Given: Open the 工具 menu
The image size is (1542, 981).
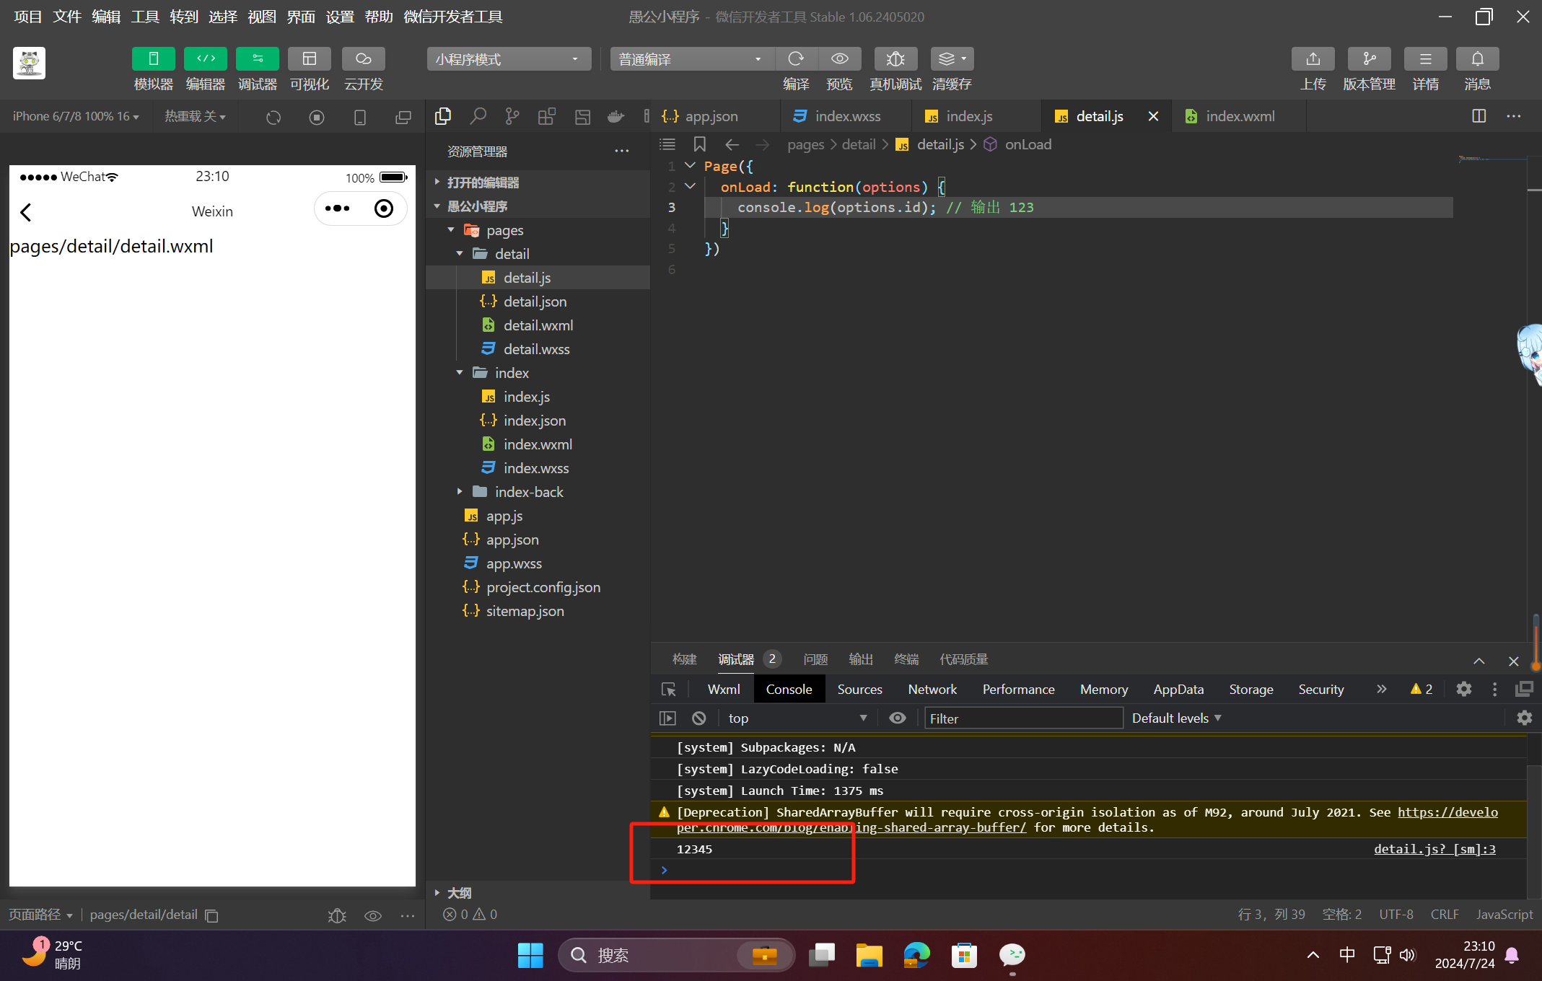Looking at the screenshot, I should [x=144, y=17].
